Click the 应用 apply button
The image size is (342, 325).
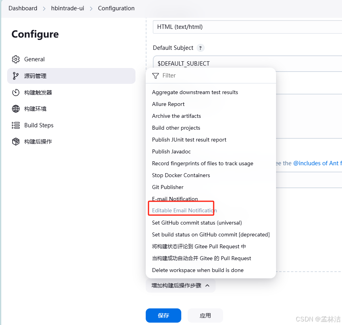pyautogui.click(x=205, y=316)
